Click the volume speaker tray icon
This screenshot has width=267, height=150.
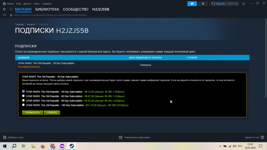pyautogui.click(x=234, y=146)
